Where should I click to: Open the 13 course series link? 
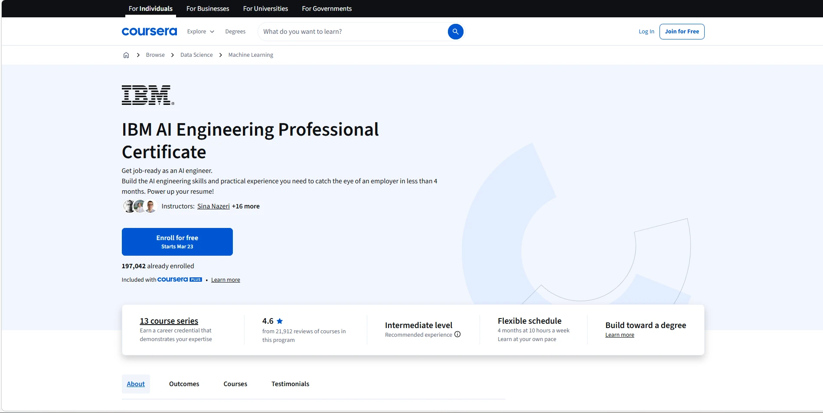coord(169,321)
